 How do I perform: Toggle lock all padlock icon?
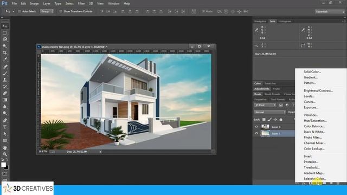tap(281, 120)
